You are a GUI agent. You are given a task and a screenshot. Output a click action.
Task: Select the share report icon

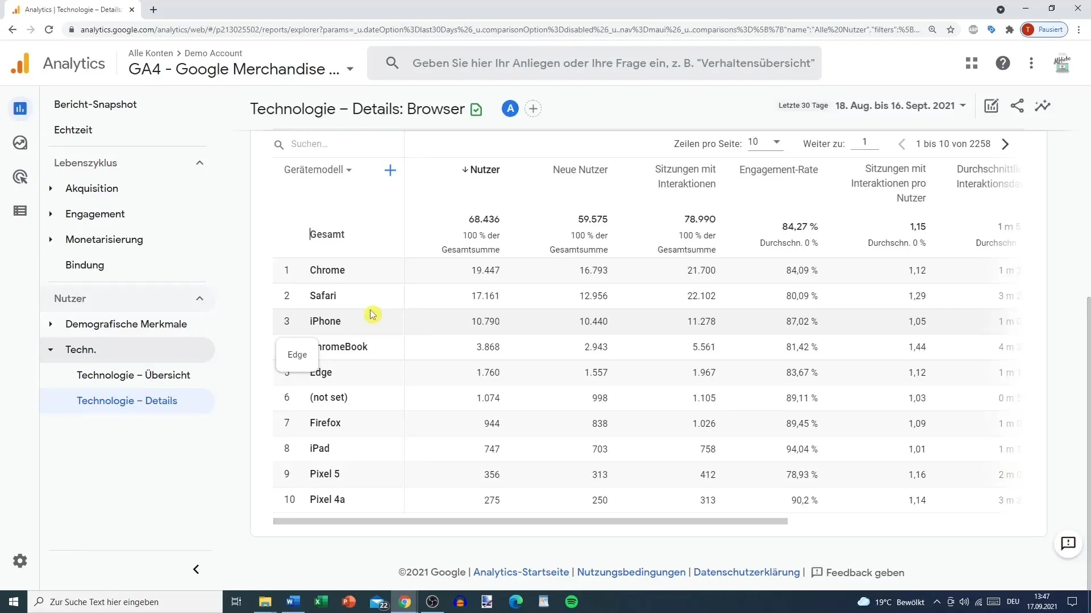[1018, 105]
